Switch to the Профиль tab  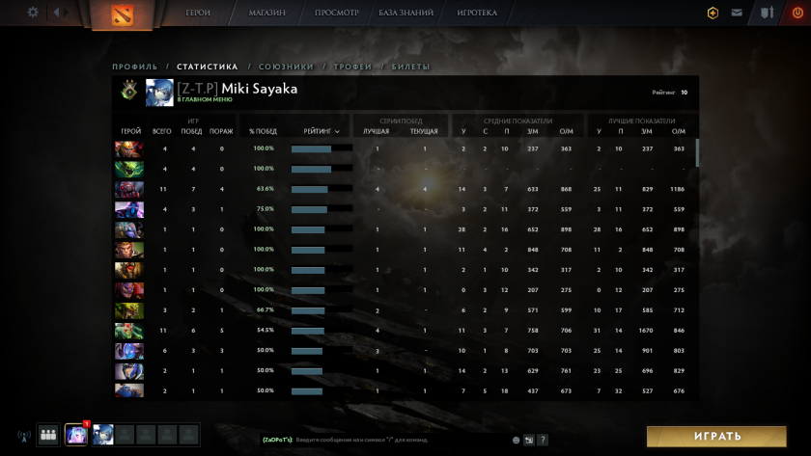(135, 67)
